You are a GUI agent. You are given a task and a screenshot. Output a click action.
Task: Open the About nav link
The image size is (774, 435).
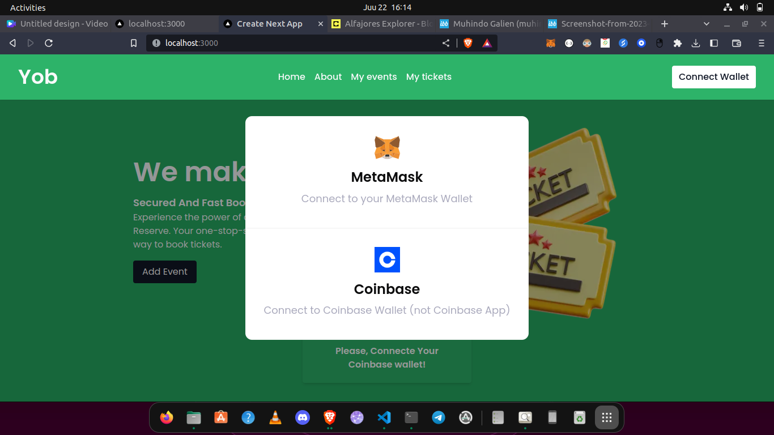[x=328, y=77]
